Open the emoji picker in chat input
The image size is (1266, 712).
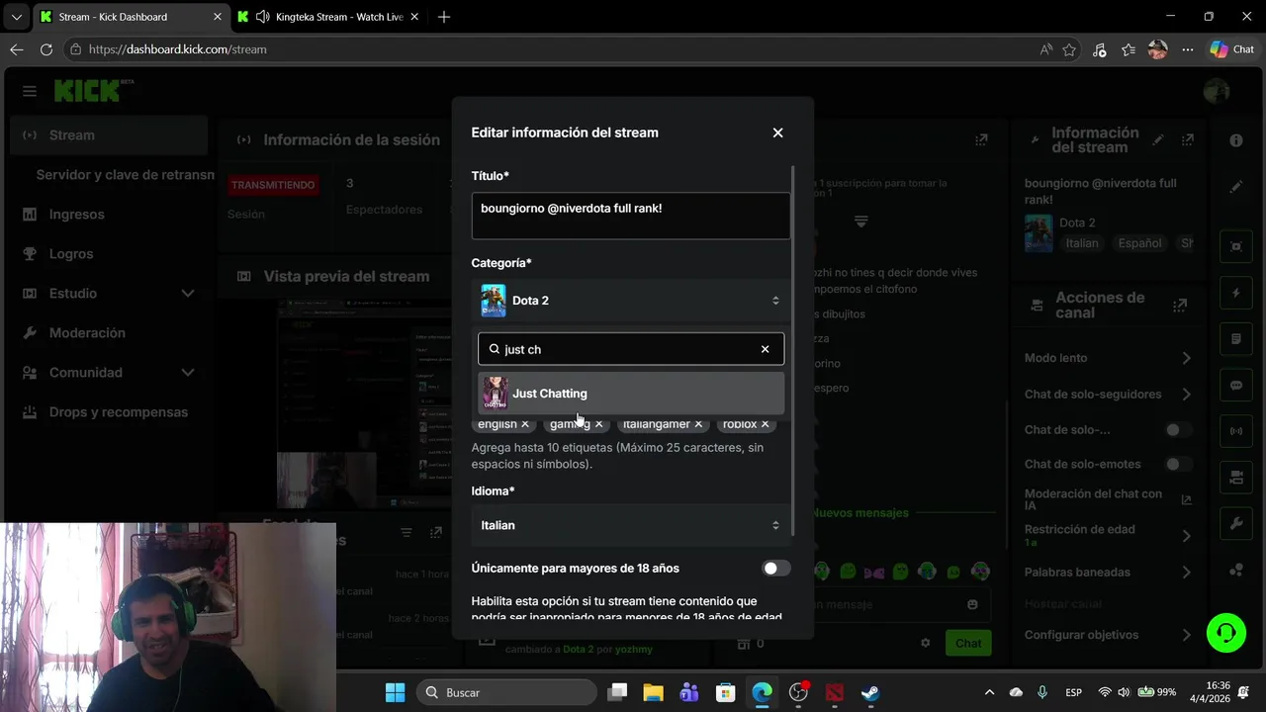coord(972,604)
